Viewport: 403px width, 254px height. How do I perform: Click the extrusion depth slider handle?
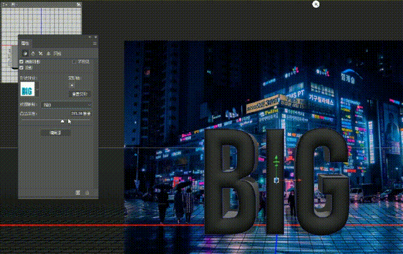(x=62, y=121)
